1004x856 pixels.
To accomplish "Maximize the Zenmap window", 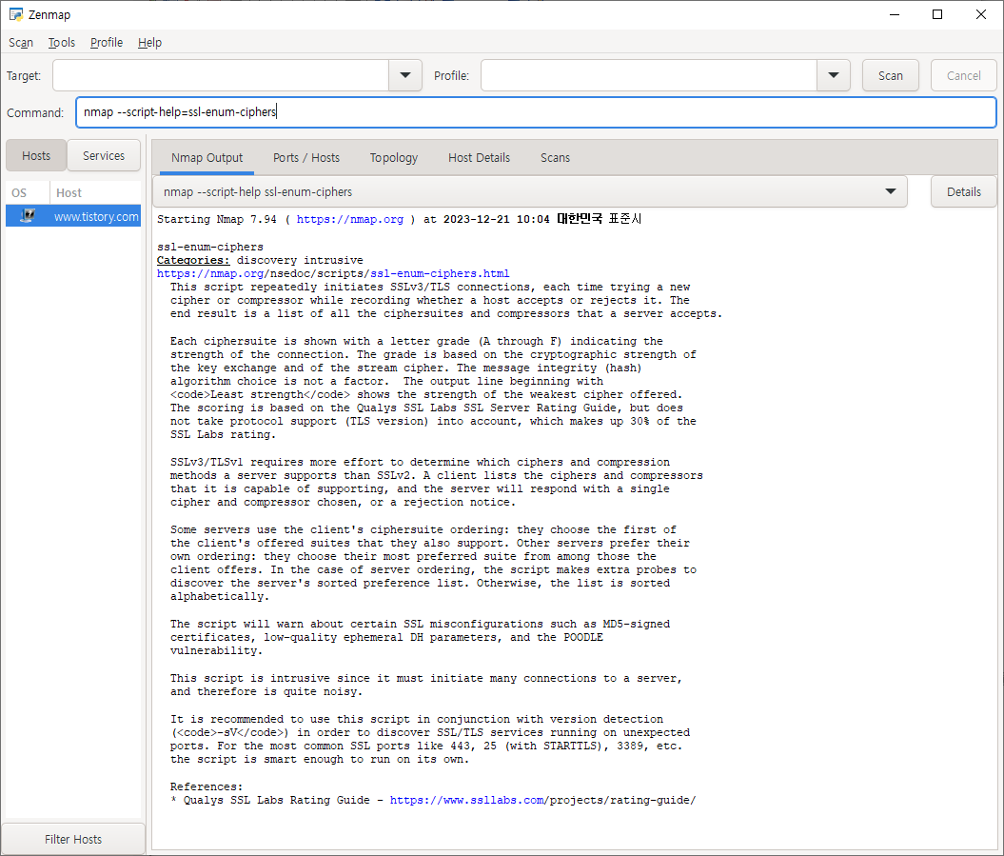I will pyautogui.click(x=937, y=14).
